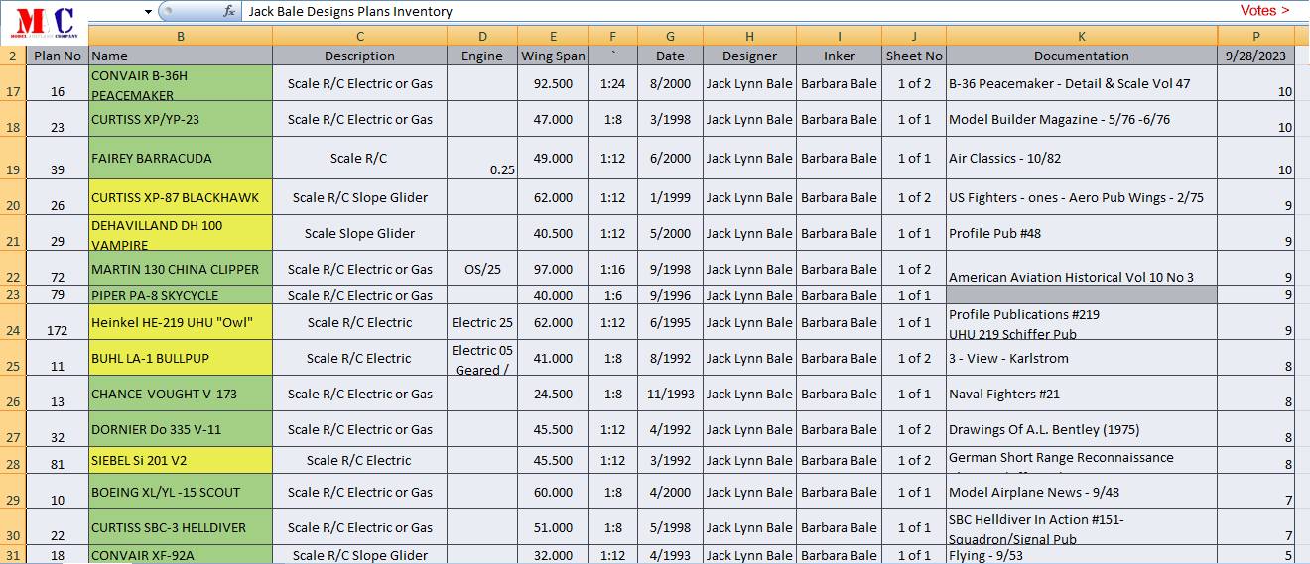Click the date 11/1993 cell
Viewport: 1310px width, 564px height.
coord(670,394)
